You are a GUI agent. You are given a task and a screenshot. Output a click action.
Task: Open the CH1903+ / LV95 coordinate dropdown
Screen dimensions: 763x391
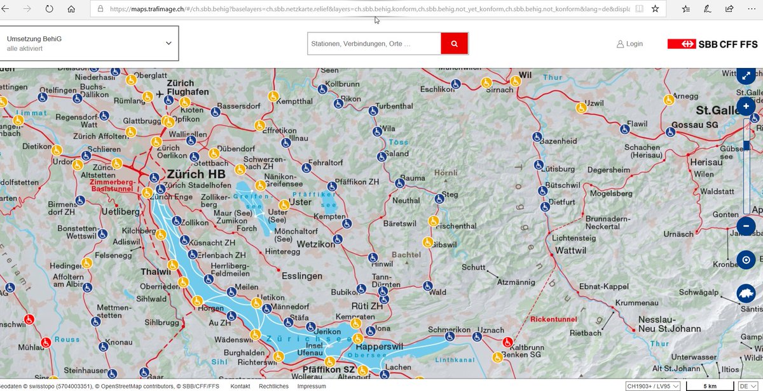(653, 386)
